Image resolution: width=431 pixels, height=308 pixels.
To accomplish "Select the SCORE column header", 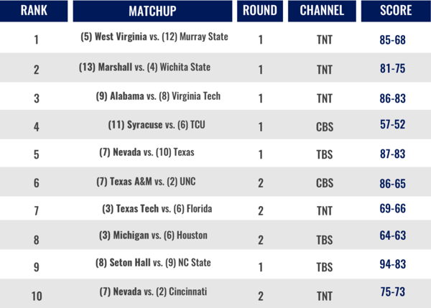I will click(396, 11).
